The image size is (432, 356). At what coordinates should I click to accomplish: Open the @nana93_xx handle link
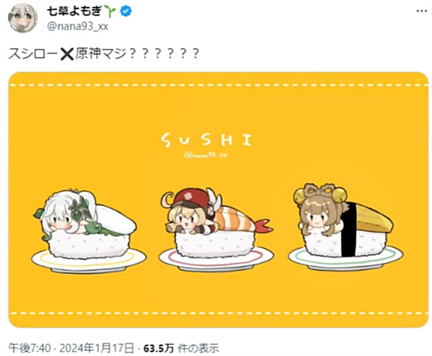tap(78, 27)
